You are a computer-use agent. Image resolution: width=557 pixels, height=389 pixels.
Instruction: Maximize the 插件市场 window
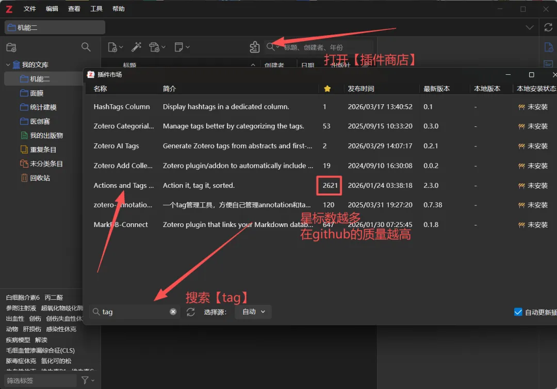tap(531, 75)
